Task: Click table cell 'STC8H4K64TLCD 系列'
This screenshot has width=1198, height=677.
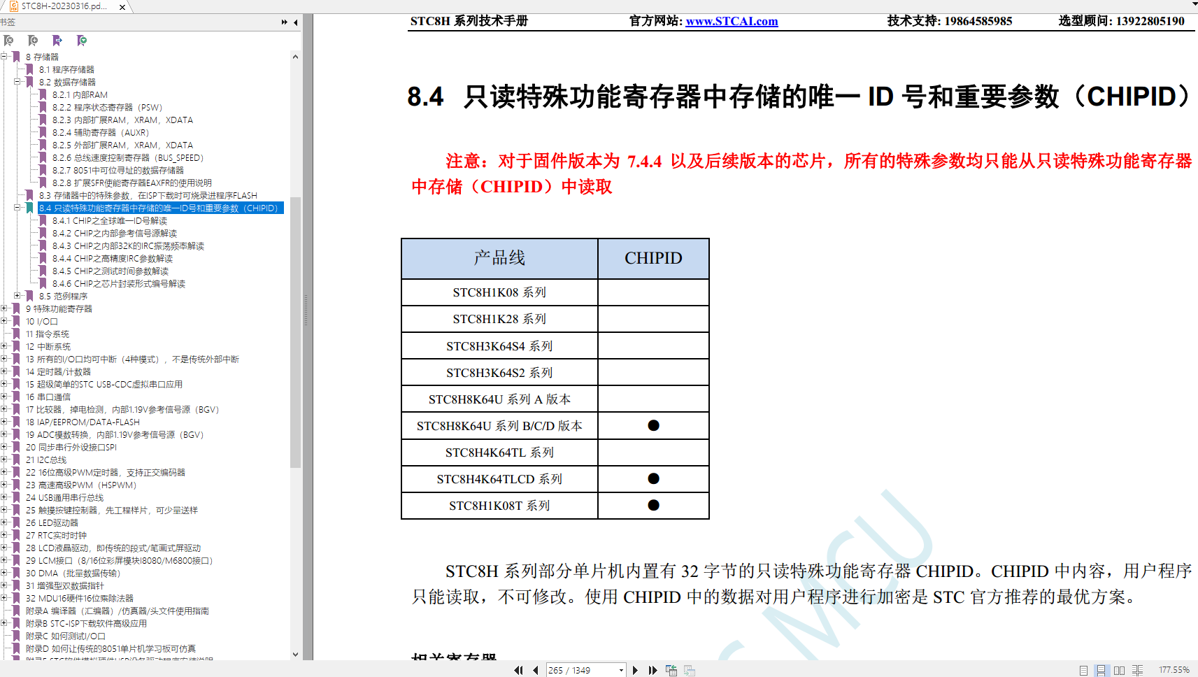Action: click(499, 479)
